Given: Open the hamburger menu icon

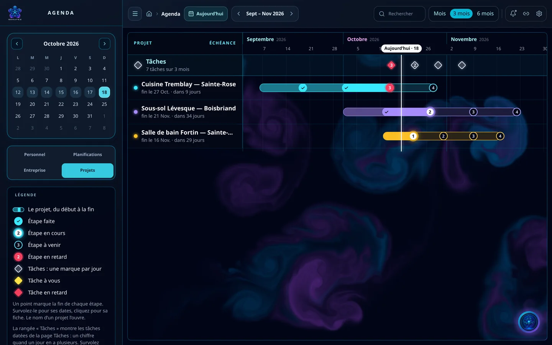Looking at the screenshot, I should pyautogui.click(x=135, y=14).
